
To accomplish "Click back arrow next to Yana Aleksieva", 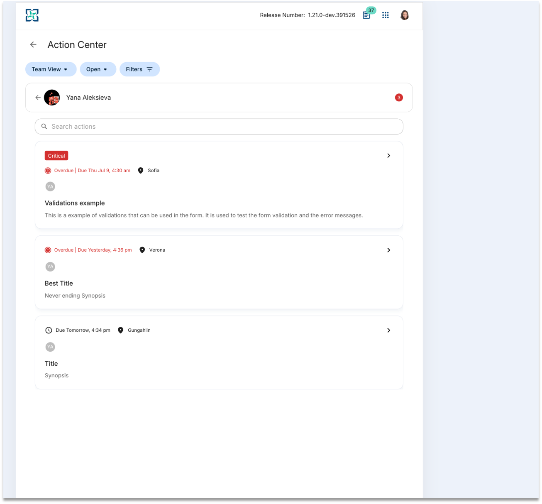I will tap(38, 98).
